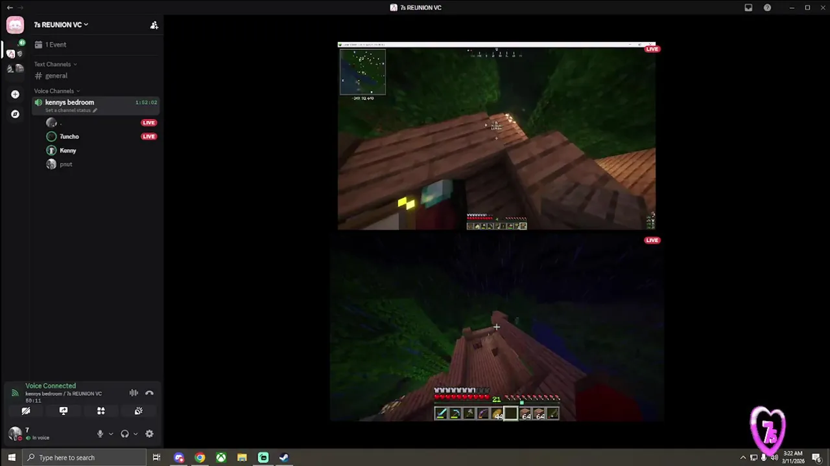830x466 pixels.
Task: Collapse the Voice Channels category
Action: 57,91
